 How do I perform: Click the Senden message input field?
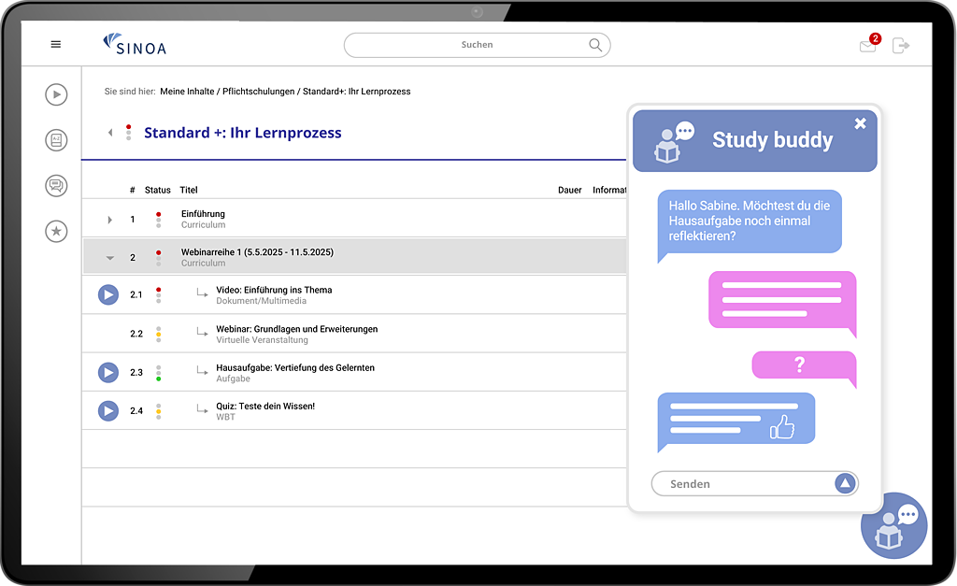pyautogui.click(x=743, y=484)
